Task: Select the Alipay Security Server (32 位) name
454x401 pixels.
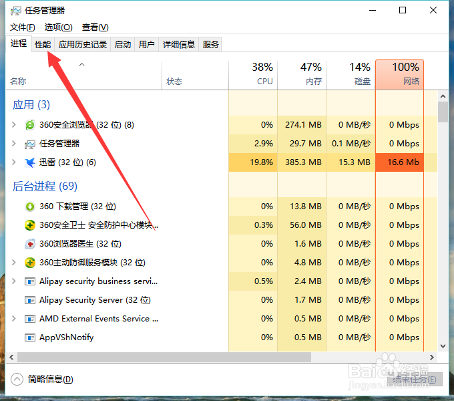Action: click(x=95, y=300)
